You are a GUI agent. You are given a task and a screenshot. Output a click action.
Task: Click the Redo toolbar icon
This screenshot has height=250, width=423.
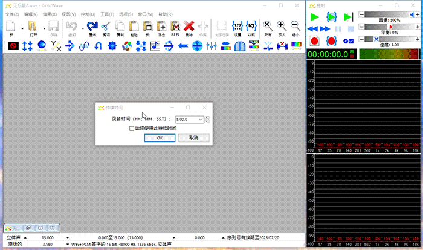(x=92, y=27)
